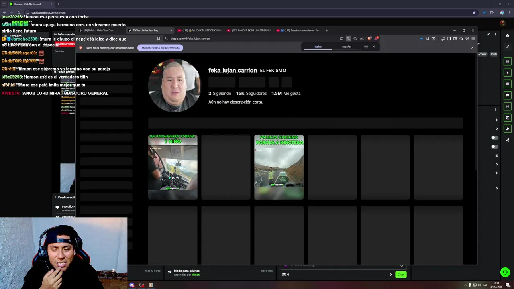Screen dimensions: 514x289
Task: Open Windows notification center icon
Action: click(x=508, y=285)
